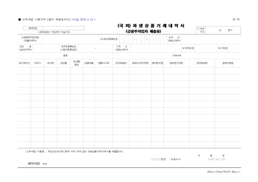
Task: Click the '(앞 쪽)' page marker
Action: (236, 19)
